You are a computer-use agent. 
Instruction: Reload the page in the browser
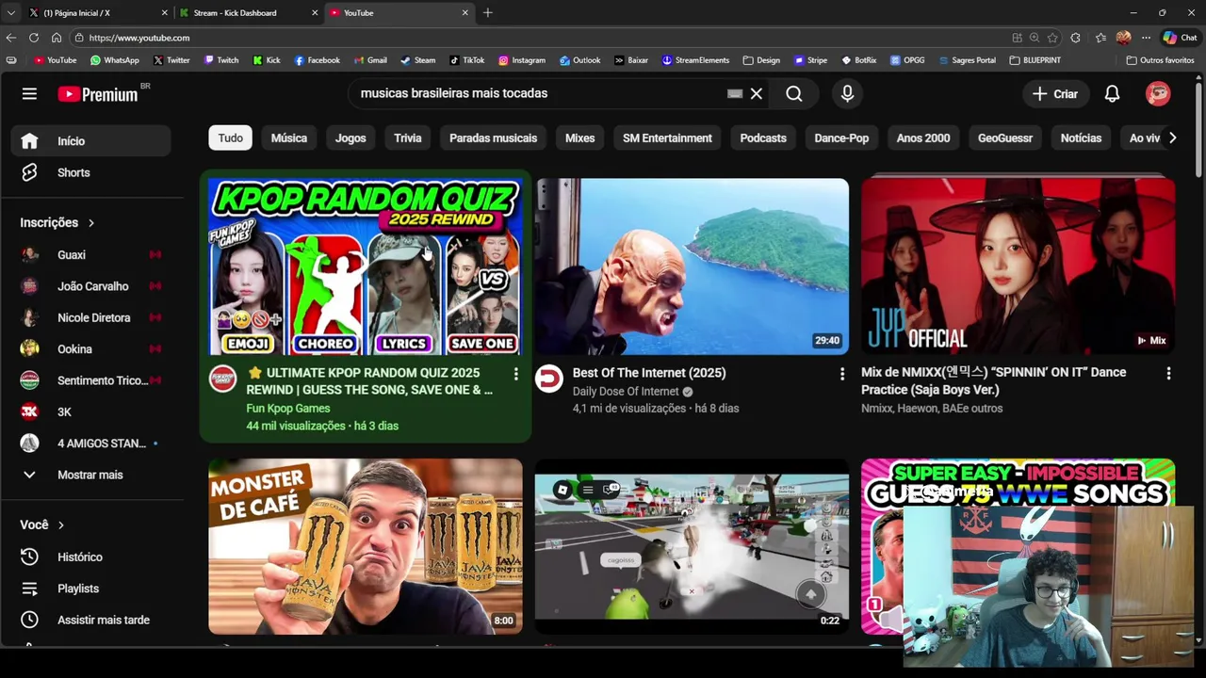pos(34,38)
